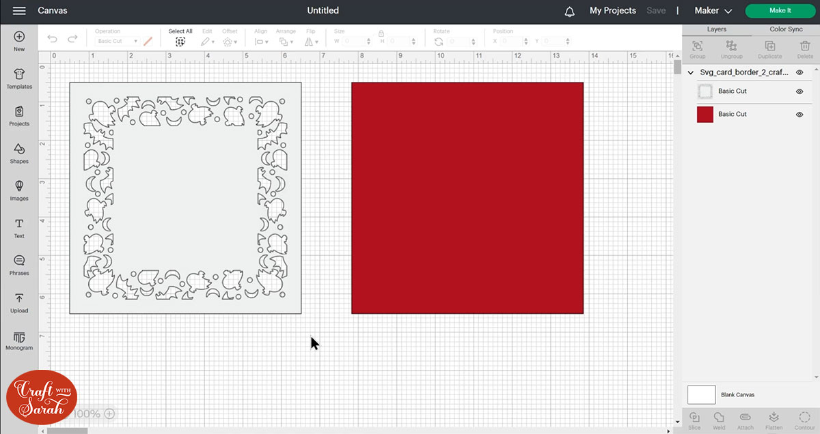The height and width of the screenshot is (434, 820).
Task: Select the Text tool
Action: pos(19,227)
